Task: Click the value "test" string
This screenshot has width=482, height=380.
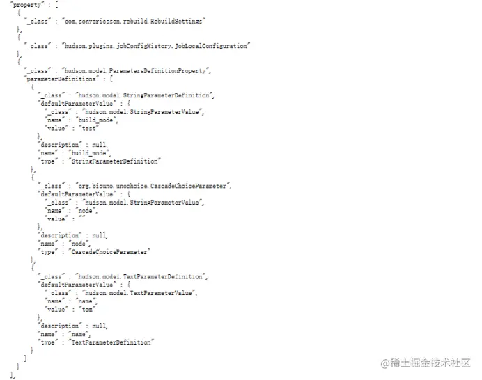Action: [x=89, y=129]
